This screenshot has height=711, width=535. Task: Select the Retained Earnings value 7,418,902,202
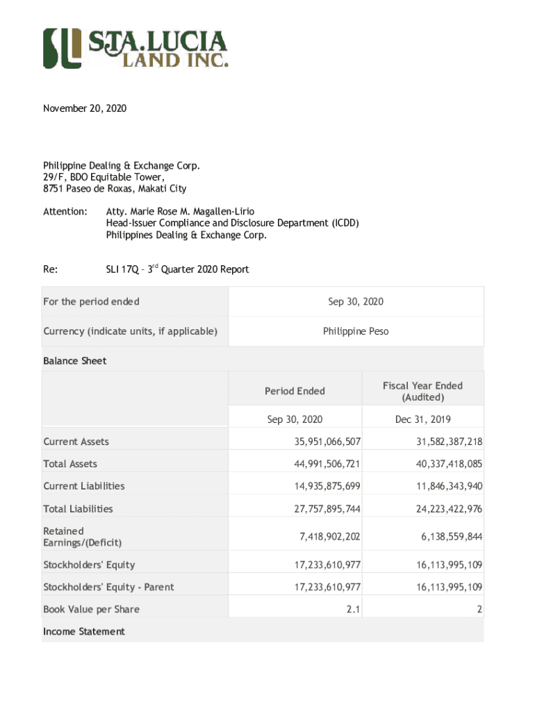327,537
